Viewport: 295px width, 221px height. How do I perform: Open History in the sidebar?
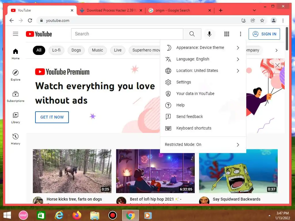[16, 139]
